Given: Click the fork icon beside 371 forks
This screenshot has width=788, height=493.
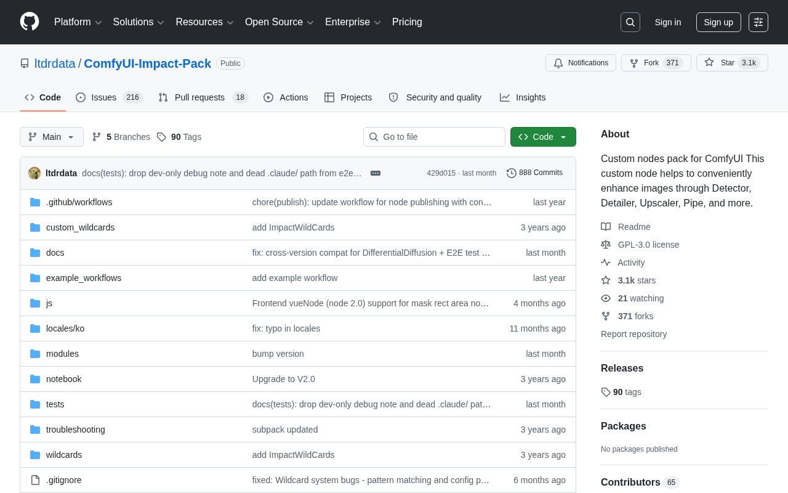Looking at the screenshot, I should coord(606,316).
